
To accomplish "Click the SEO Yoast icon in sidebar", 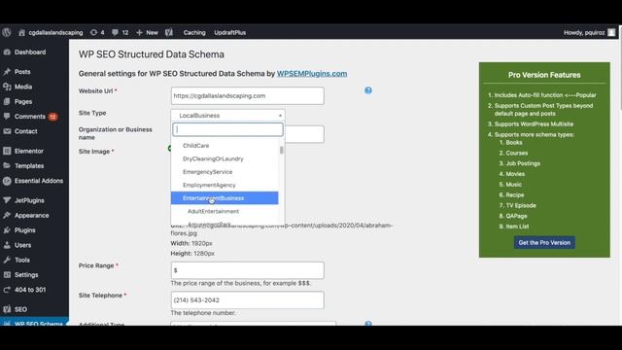I will (x=7, y=309).
